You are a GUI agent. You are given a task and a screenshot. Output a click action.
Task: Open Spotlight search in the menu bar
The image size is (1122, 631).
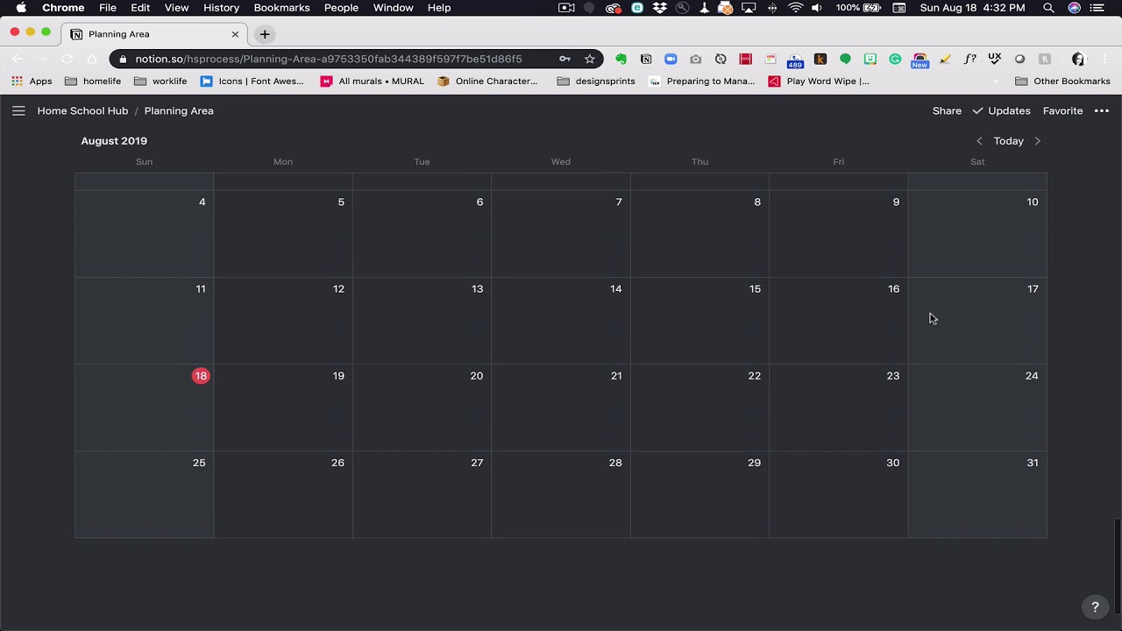pyautogui.click(x=1048, y=8)
